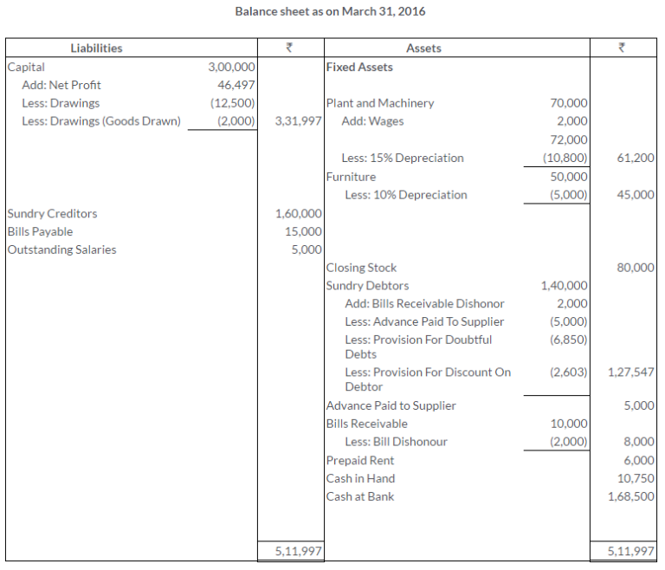Click the 'Balance sheet as on March 31, 2016' title
This screenshot has width=665, height=570.
pos(330,11)
